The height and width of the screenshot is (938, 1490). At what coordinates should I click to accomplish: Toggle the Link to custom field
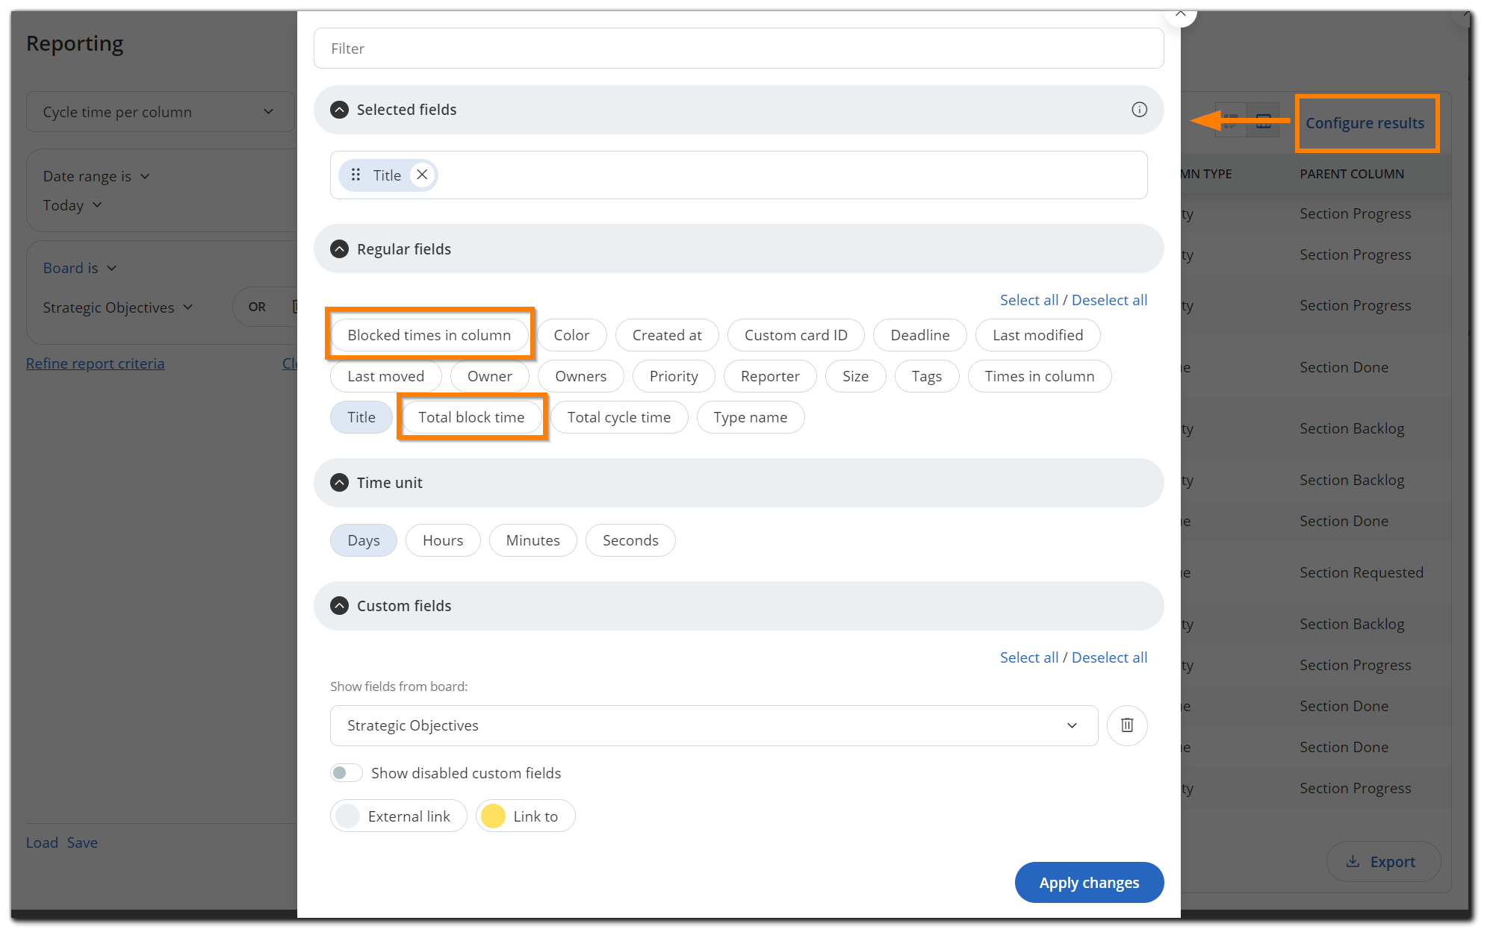525,816
